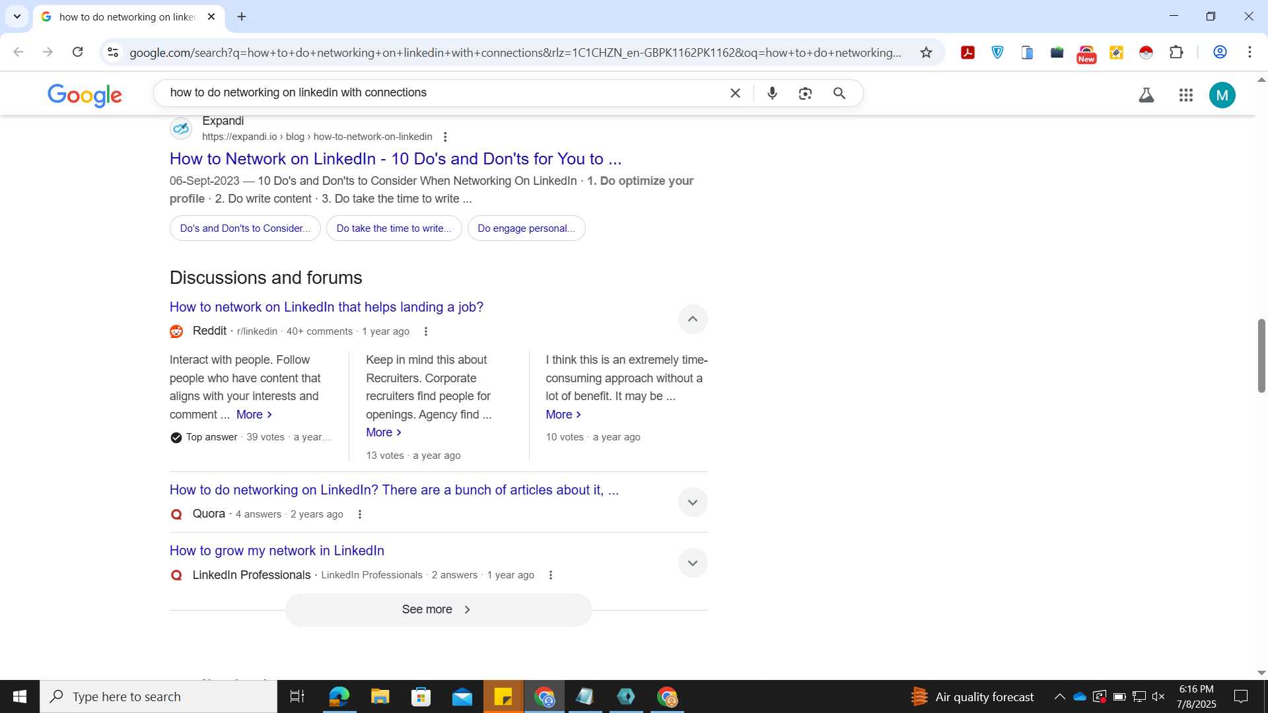Expand the grow my network discussion
Image resolution: width=1268 pixels, height=713 pixels.
click(x=693, y=563)
